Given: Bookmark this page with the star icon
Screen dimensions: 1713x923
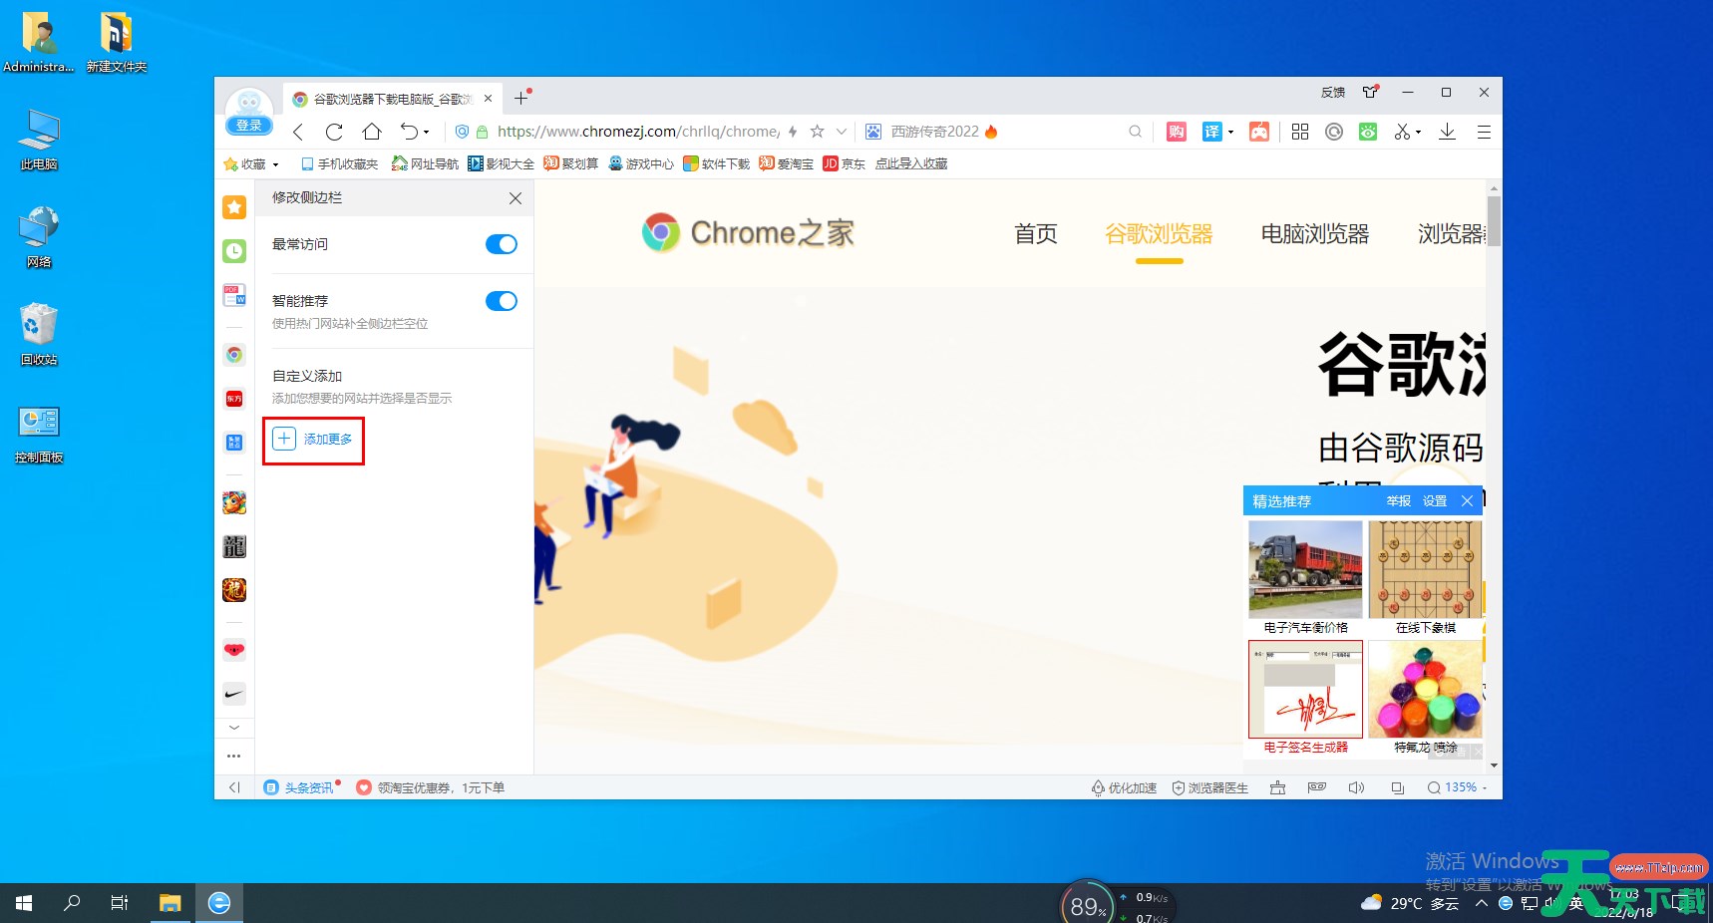Looking at the screenshot, I should point(818,132).
